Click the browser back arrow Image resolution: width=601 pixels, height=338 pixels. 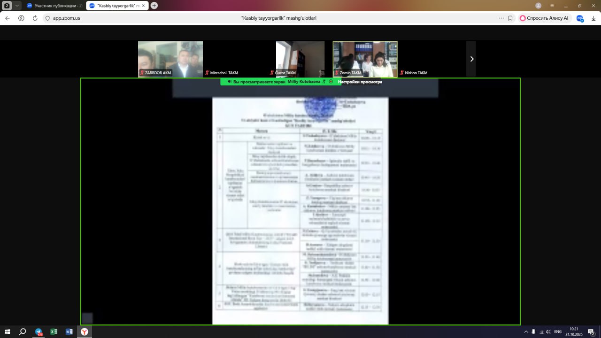8,18
